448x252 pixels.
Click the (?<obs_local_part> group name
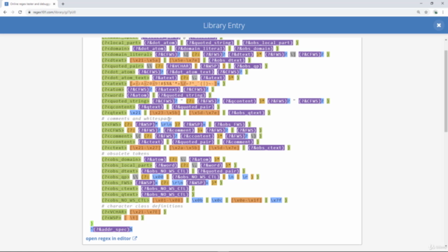[x=127, y=165]
